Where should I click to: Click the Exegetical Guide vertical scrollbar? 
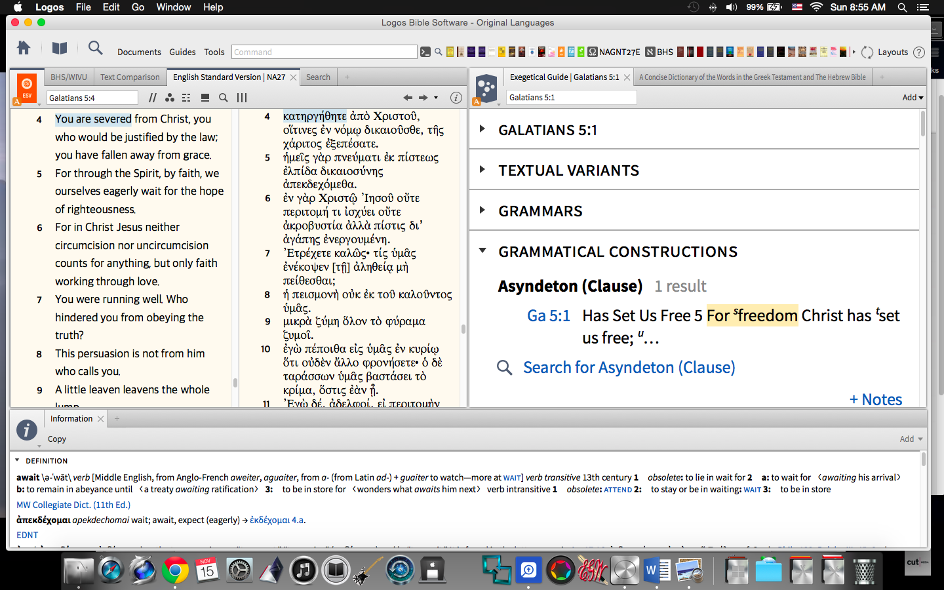tap(923, 123)
